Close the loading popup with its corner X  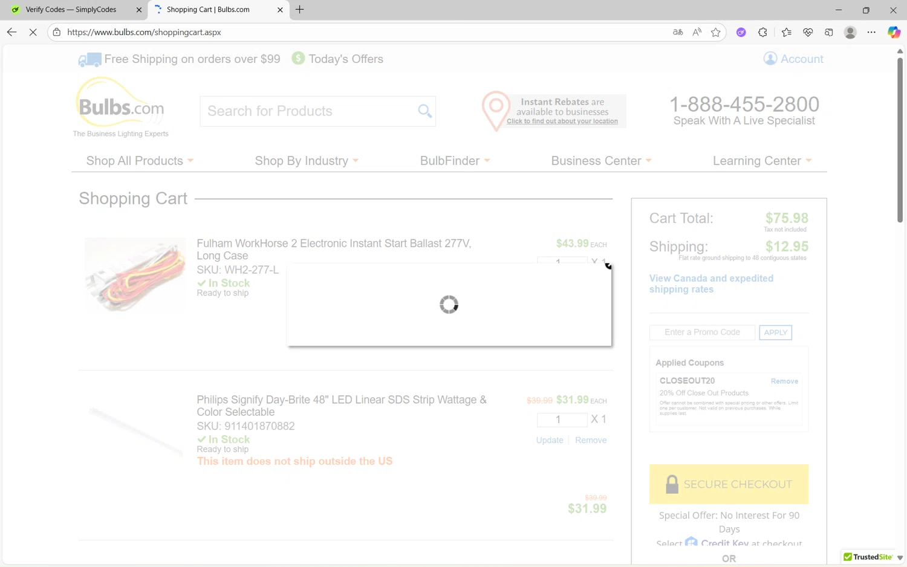click(608, 265)
